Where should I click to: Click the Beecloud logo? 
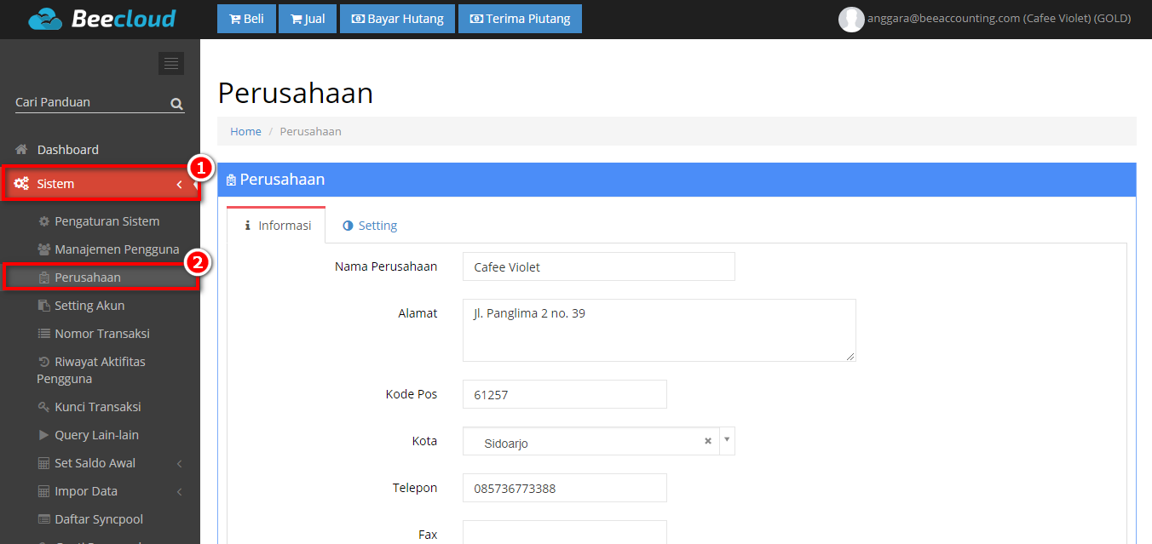pos(101,19)
